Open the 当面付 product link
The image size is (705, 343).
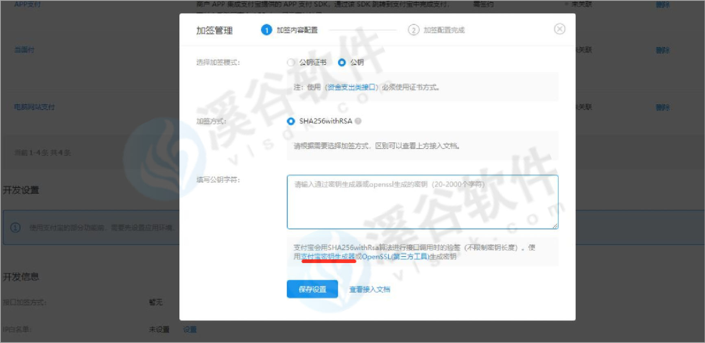24,50
